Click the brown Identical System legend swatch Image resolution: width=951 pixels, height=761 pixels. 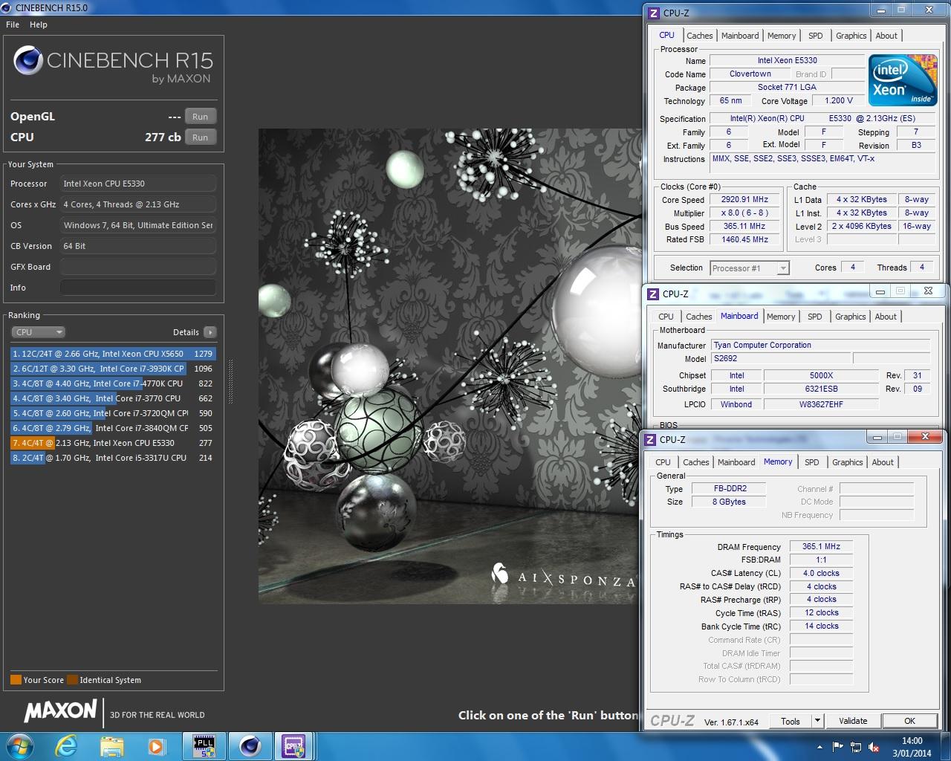(72, 679)
